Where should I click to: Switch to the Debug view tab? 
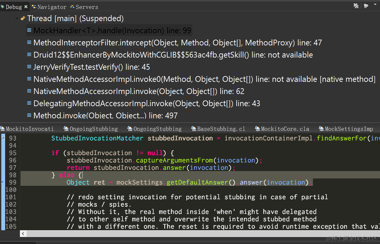click(13, 7)
